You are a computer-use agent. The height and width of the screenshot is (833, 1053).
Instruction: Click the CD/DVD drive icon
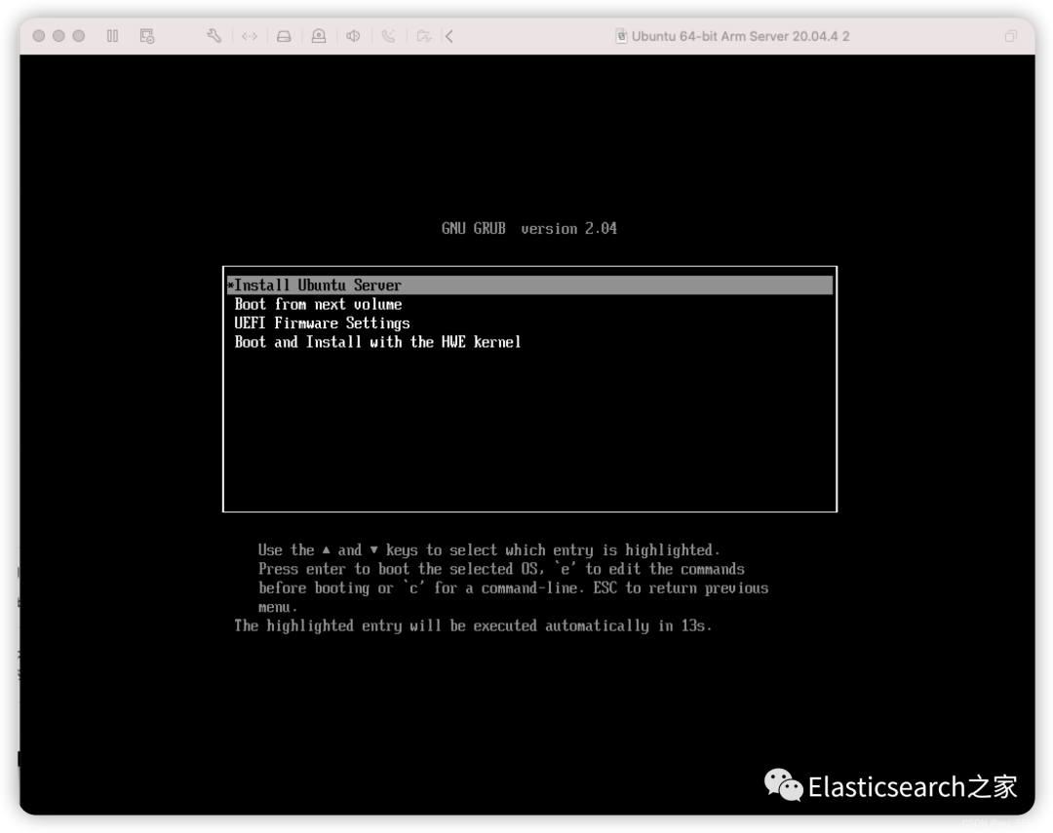(x=318, y=36)
